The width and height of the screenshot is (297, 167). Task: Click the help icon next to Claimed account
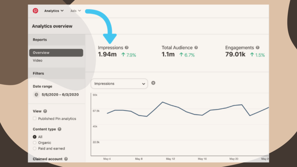pyautogui.click(x=66, y=159)
